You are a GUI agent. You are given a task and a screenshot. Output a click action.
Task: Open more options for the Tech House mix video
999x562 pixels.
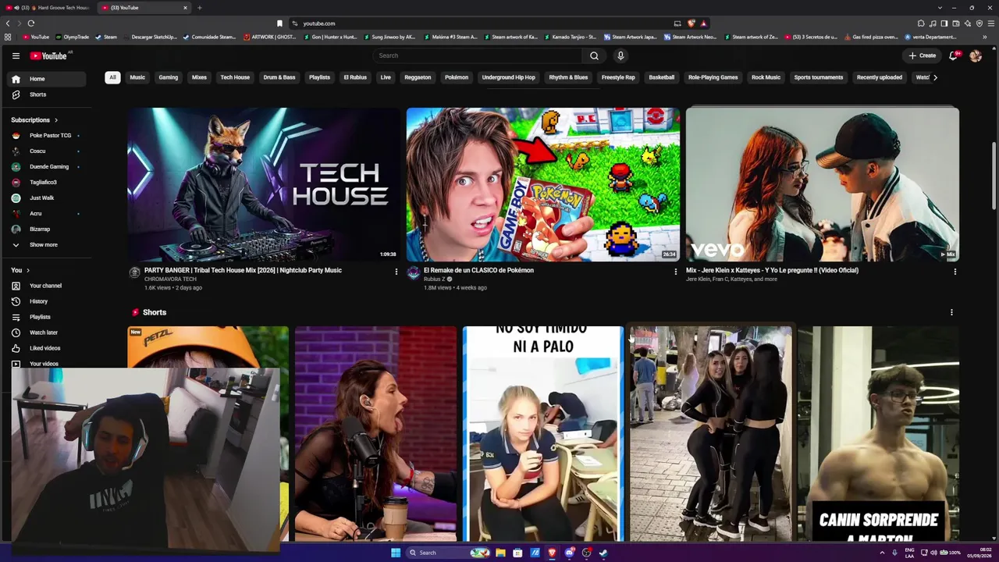(x=396, y=272)
